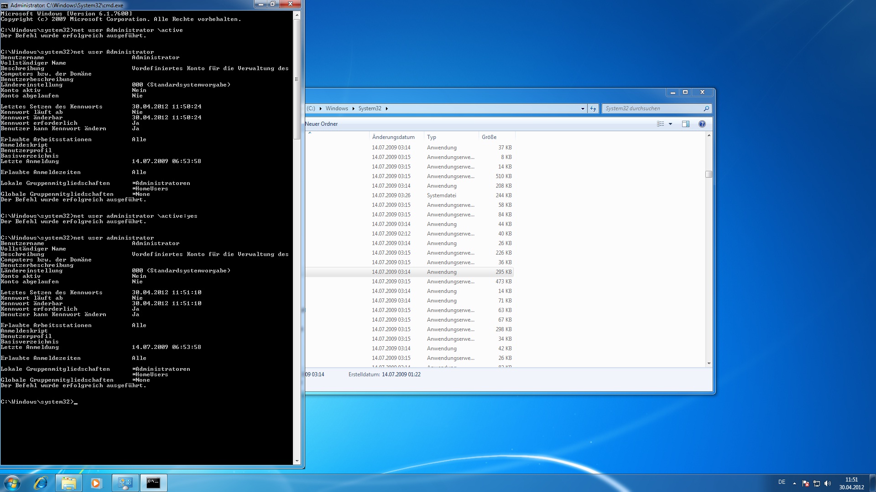Viewport: 876px width, 492px height.
Task: Click the Explorer vertical scrollbar thumb
Action: click(x=709, y=174)
